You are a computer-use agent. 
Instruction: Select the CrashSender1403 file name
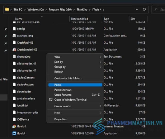point(27,50)
